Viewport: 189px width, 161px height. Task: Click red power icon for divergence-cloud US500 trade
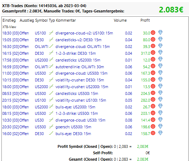[x=153, y=73]
